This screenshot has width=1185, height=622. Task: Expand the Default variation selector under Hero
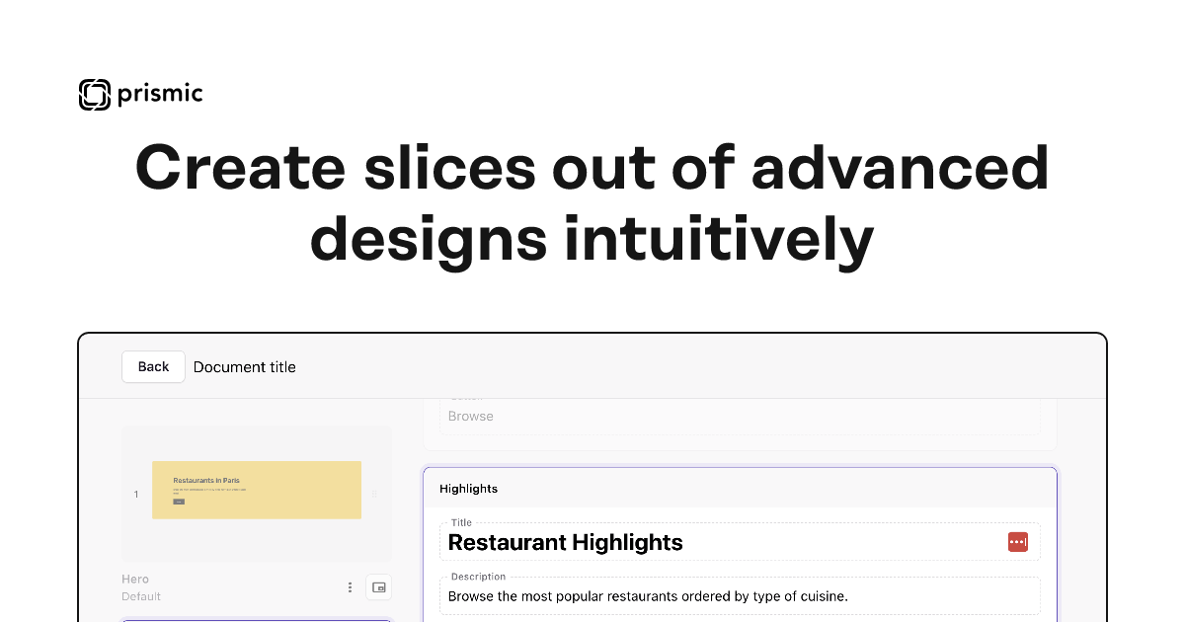[x=141, y=596]
